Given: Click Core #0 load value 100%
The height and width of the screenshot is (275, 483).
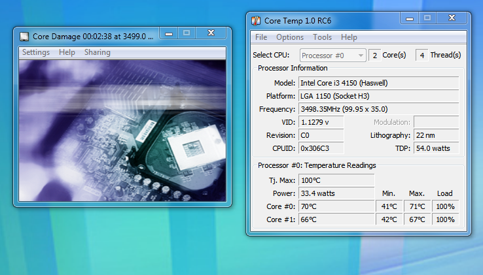Looking at the screenshot, I should click(446, 206).
